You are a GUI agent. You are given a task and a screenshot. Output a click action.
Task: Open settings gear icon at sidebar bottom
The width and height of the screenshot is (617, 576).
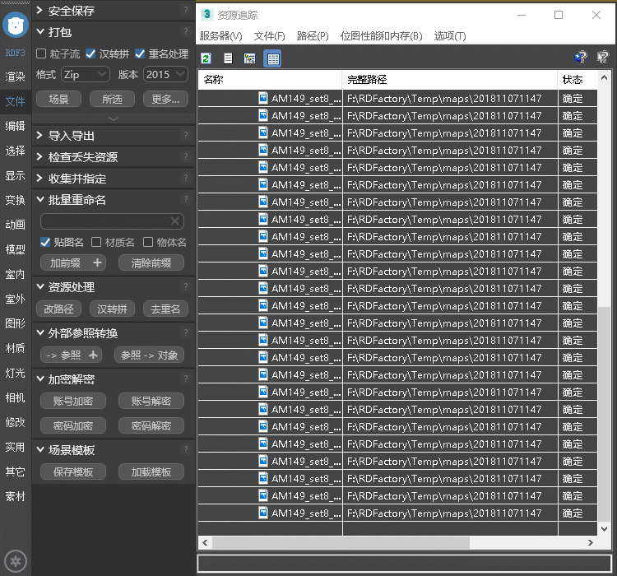point(16,560)
